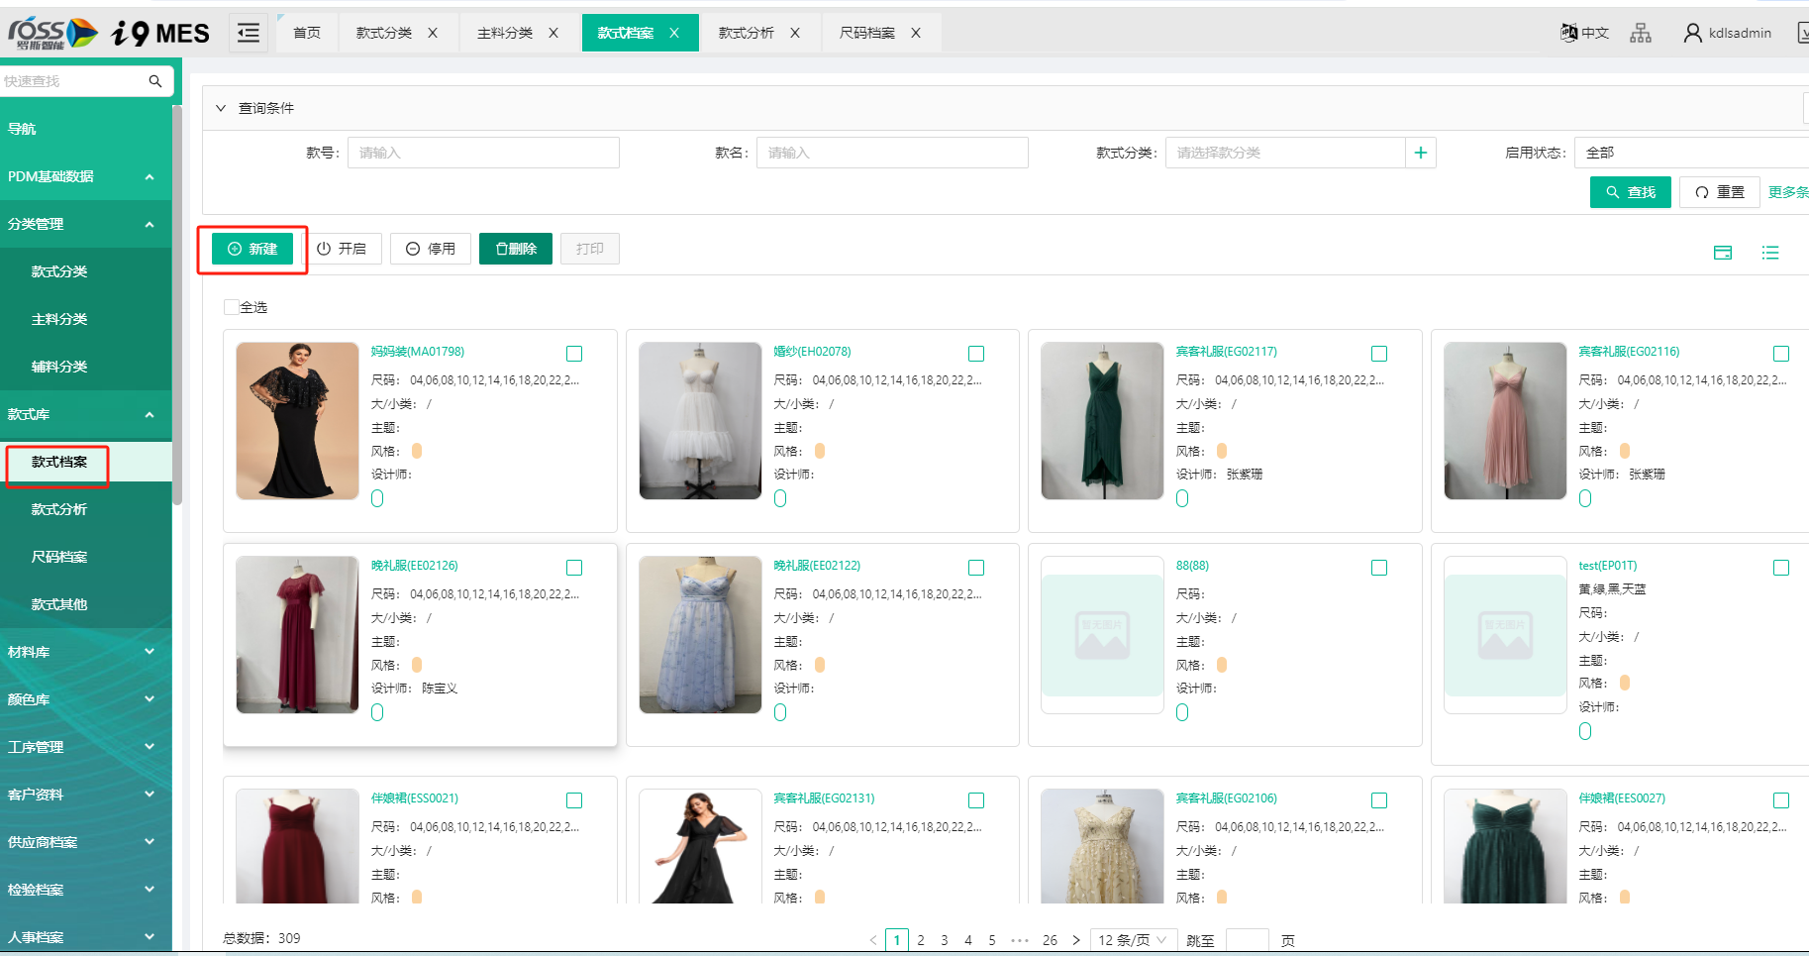
Task: Add a style category with plus icon
Action: pyautogui.click(x=1421, y=153)
